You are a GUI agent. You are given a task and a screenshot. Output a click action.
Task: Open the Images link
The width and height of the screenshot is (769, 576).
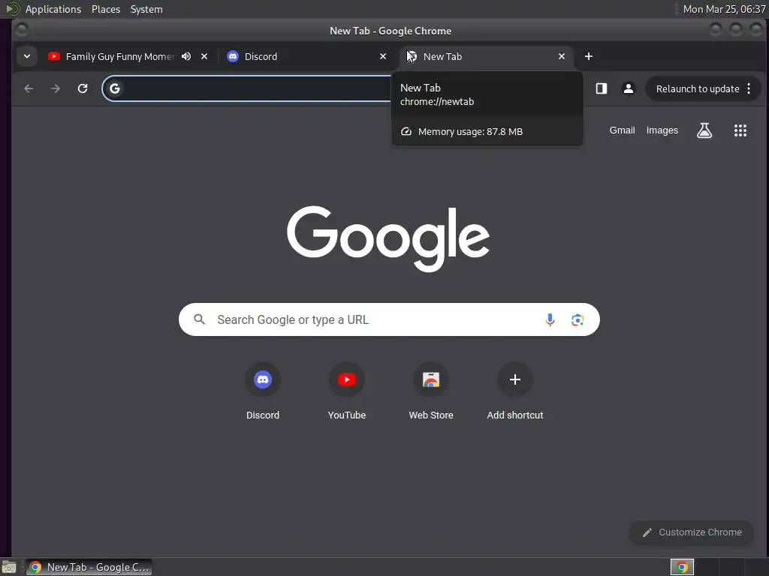tap(662, 130)
